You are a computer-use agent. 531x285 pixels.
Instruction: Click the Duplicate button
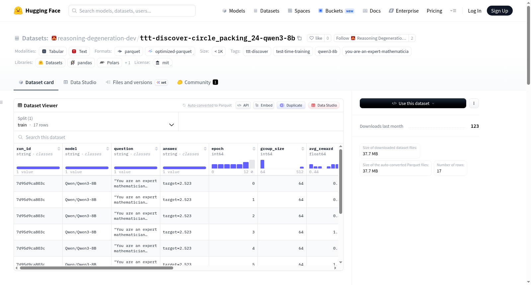coord(291,105)
